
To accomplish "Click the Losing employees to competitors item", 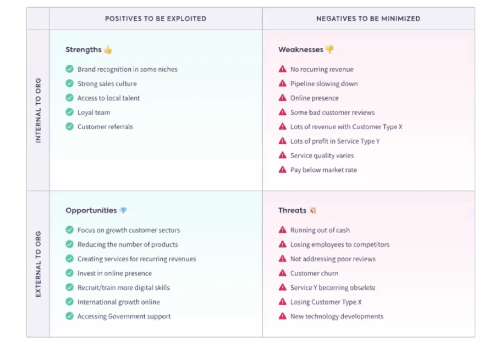I will point(339,245).
